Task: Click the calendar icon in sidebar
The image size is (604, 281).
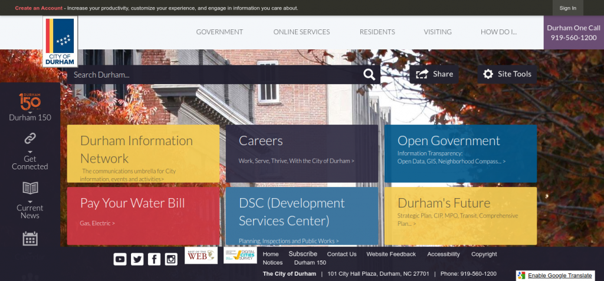Action: pyautogui.click(x=30, y=238)
